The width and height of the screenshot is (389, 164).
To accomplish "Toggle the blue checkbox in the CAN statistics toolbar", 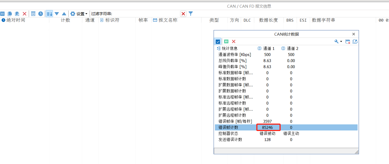I will coord(218,41).
